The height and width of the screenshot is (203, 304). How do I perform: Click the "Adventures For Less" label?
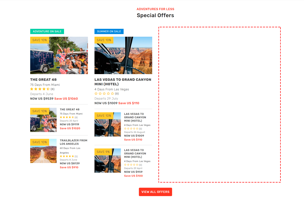155,9
